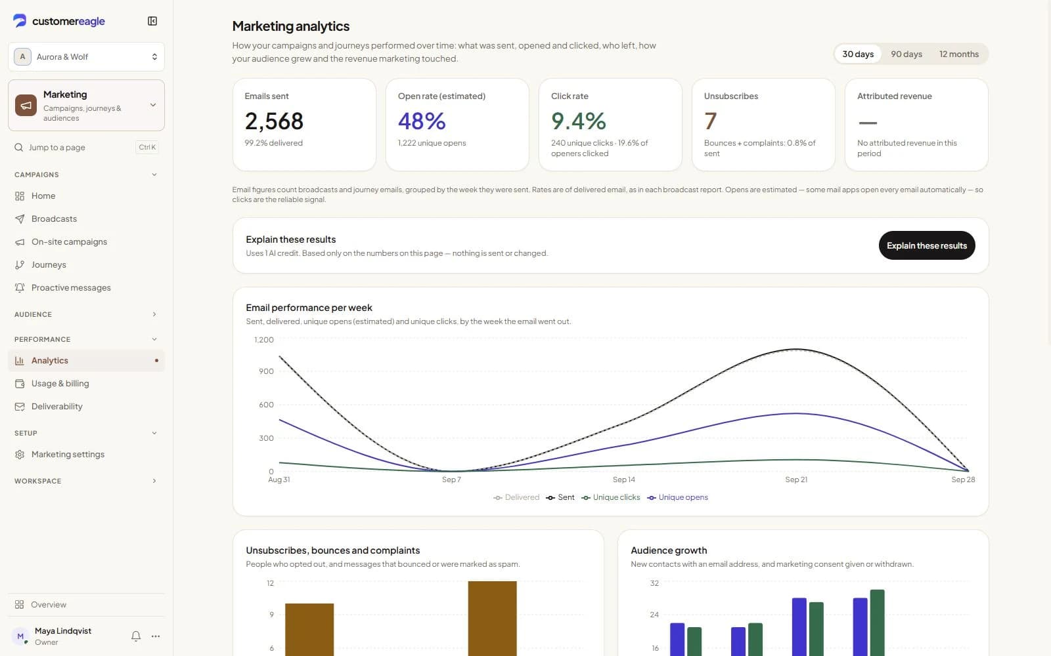Screen dimensions: 1051x656
Task: Expand the Marketing product dropdown chevron
Action: (x=153, y=105)
